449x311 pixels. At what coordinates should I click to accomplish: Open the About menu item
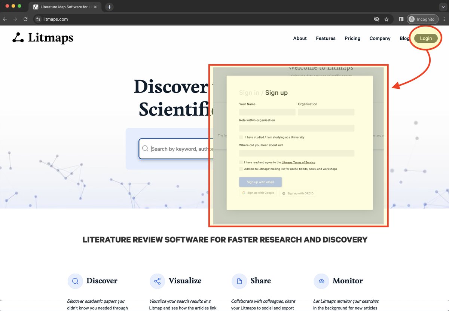coord(300,38)
